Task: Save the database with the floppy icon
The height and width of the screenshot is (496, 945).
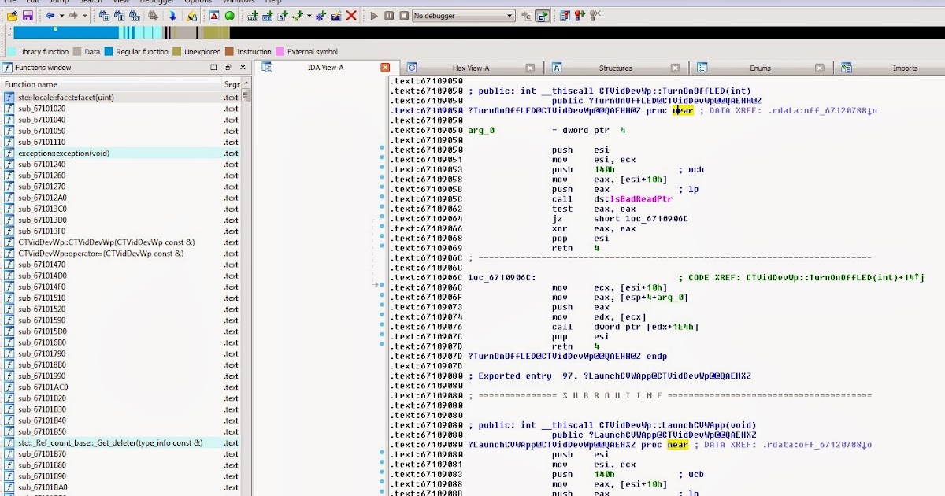Action: coord(28,16)
